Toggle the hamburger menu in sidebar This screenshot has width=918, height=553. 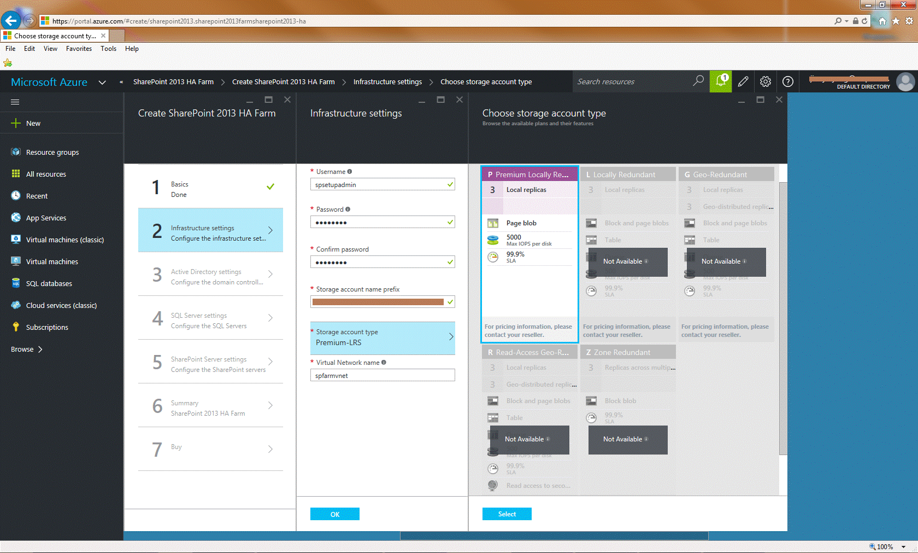(15, 102)
